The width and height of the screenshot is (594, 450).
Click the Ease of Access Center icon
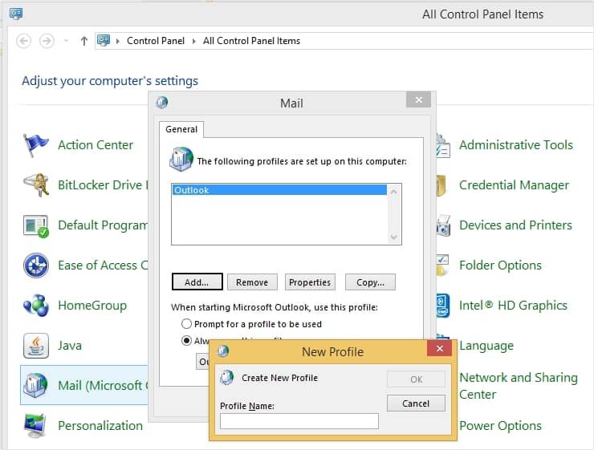tap(36, 266)
